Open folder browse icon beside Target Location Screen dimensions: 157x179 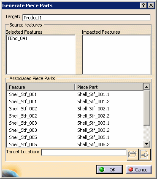point(133,155)
